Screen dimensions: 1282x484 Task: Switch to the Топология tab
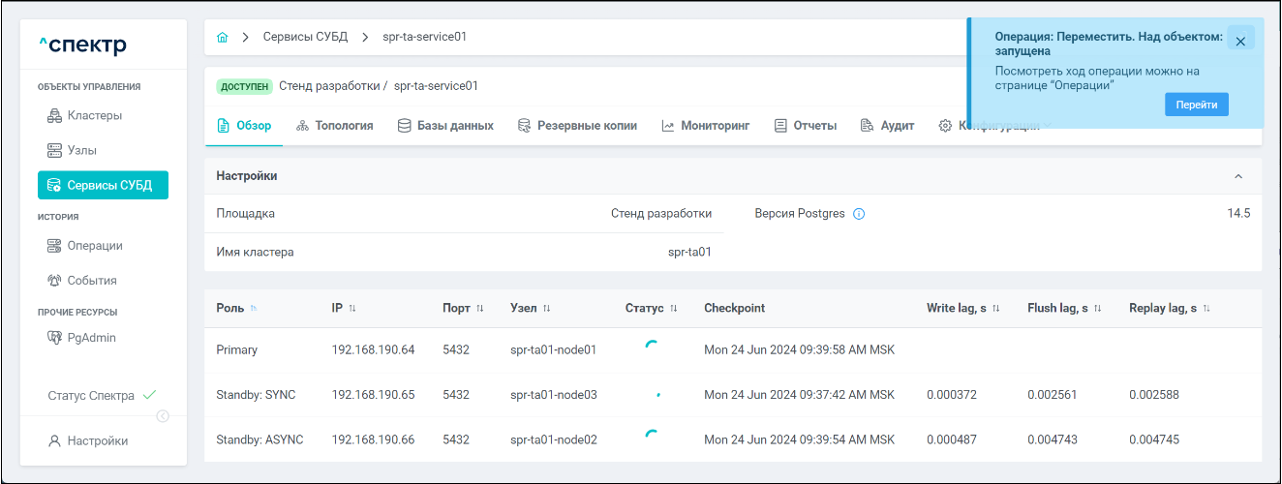[x=334, y=126]
